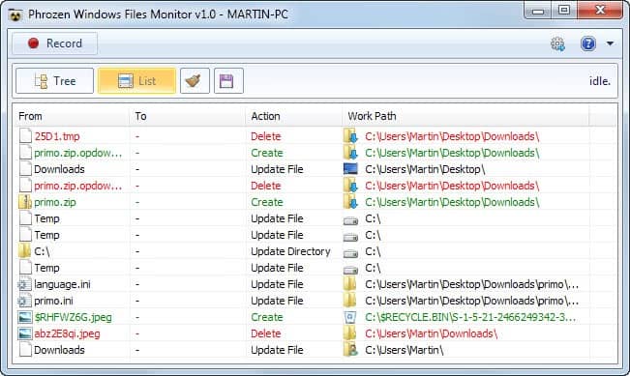Minimize the Phrozen Windows Files Monitor window
The width and height of the screenshot is (630, 376).
[538, 10]
